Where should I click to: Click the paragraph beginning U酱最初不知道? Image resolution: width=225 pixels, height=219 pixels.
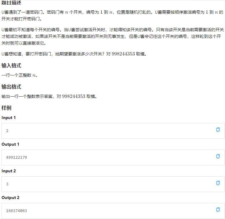pos(112,36)
